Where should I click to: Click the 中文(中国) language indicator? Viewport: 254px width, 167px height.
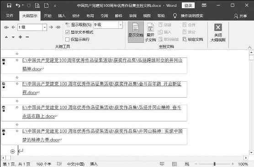coord(76,164)
